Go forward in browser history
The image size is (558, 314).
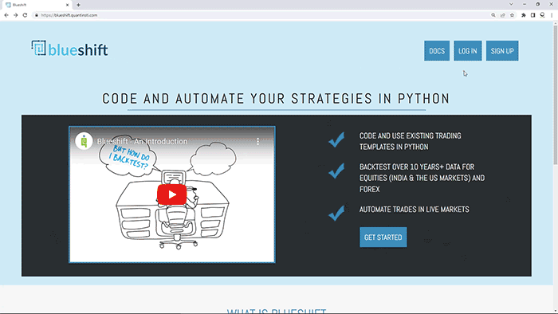pos(16,15)
